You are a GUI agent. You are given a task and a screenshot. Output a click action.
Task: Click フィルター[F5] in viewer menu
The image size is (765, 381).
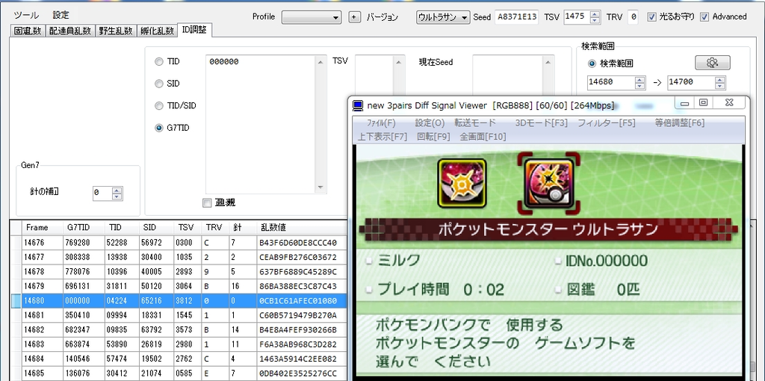(607, 123)
